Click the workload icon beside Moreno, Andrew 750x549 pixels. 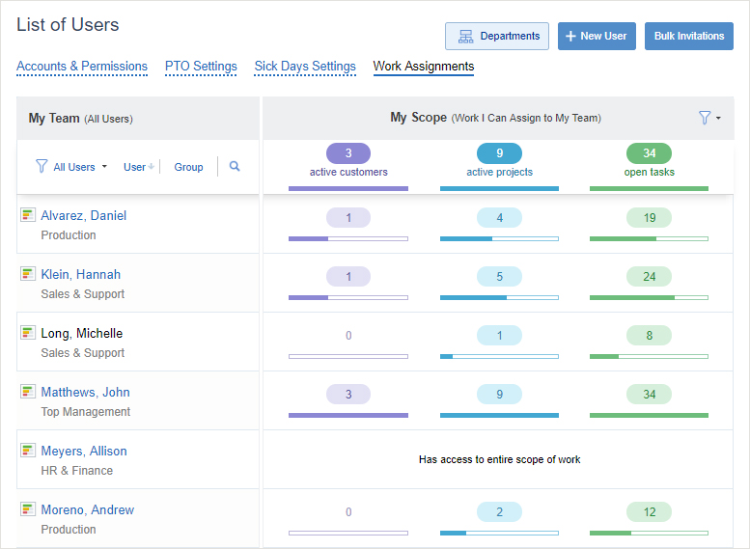[28, 509]
